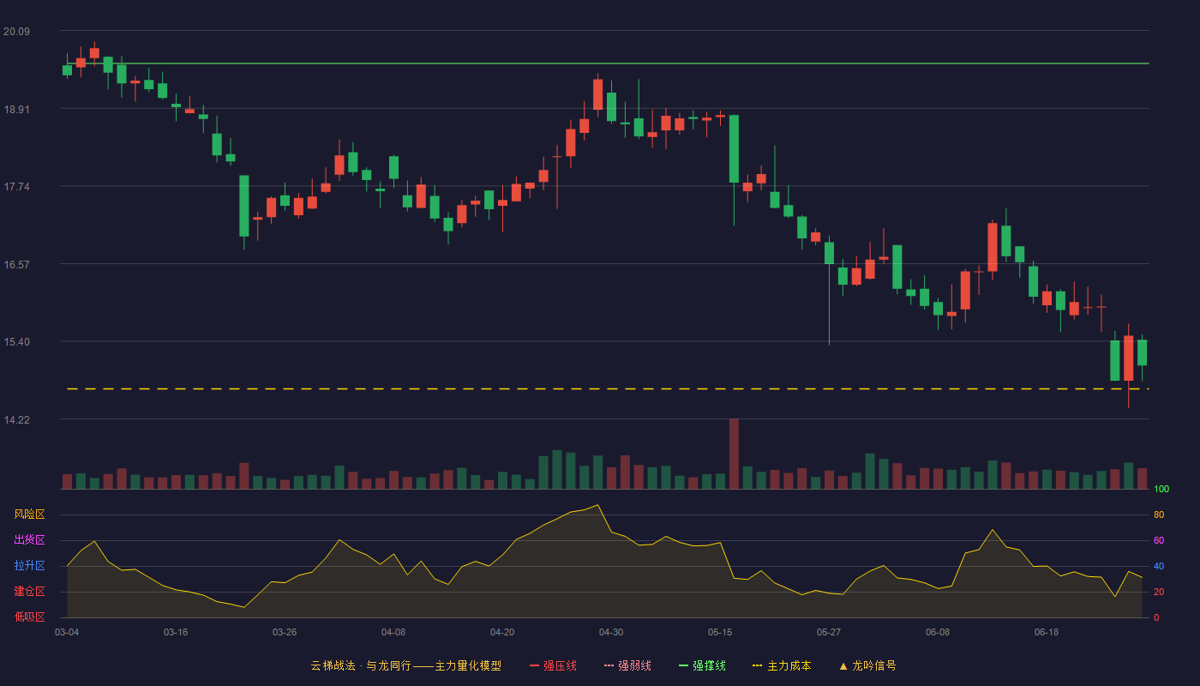Toggle the 强撑线 legend entry

click(x=702, y=665)
